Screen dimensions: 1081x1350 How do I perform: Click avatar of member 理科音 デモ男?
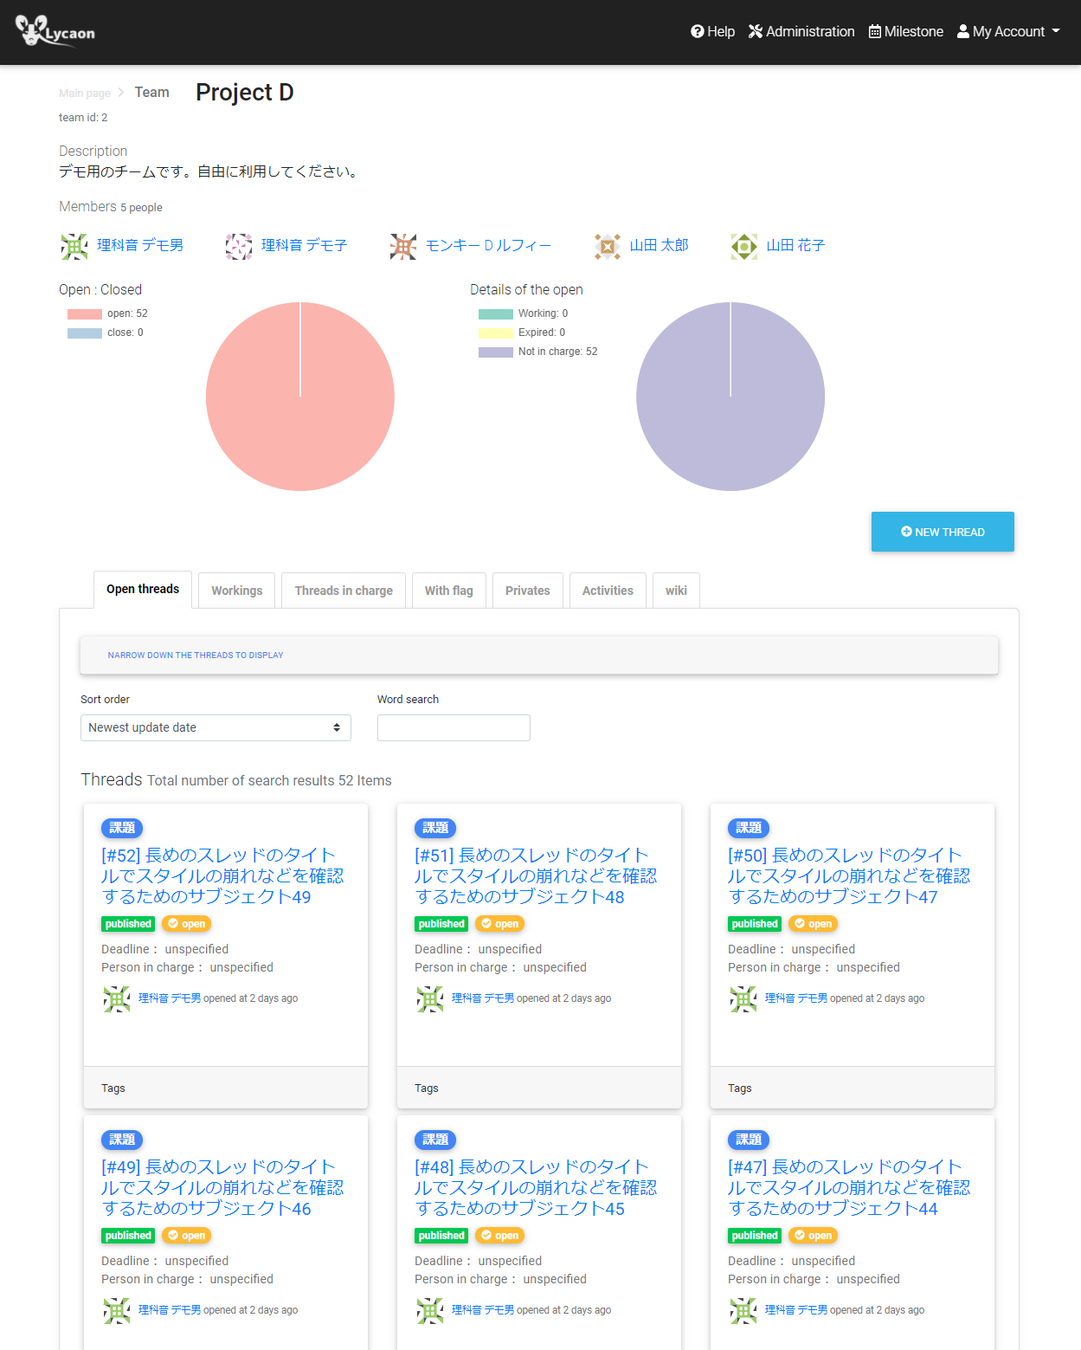pyautogui.click(x=74, y=246)
